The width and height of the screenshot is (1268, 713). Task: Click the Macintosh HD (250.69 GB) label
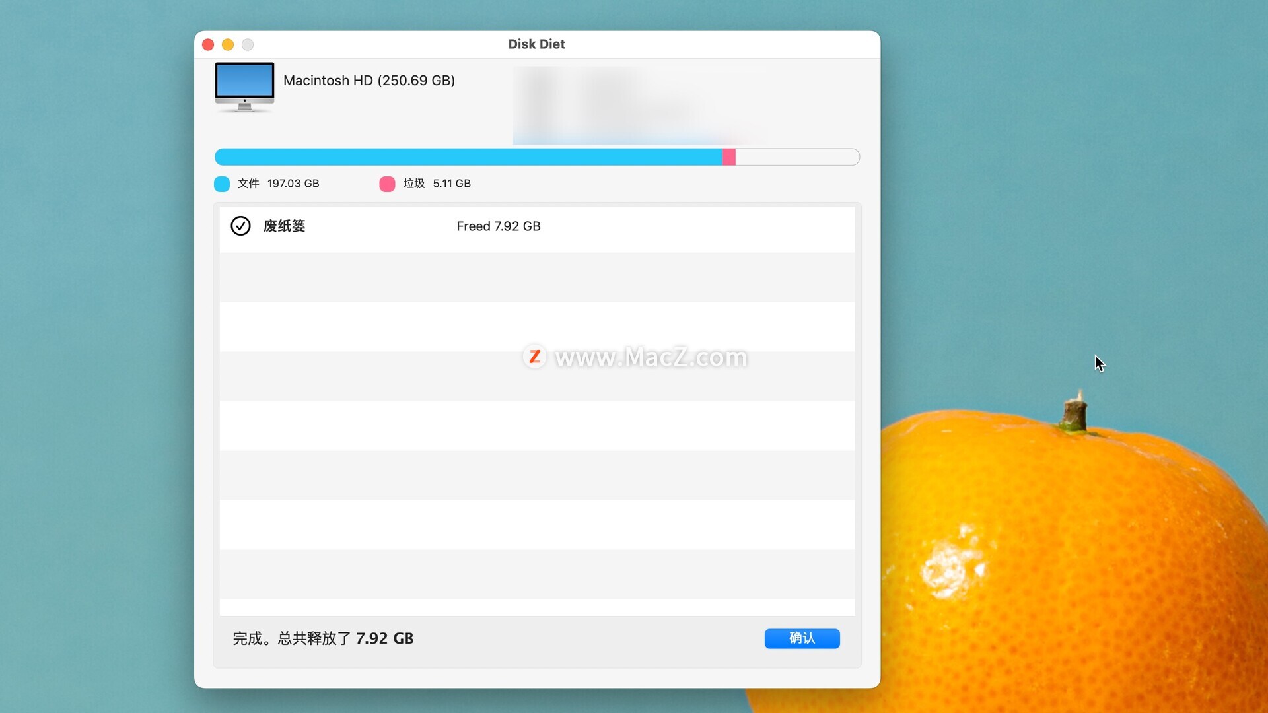pos(369,81)
